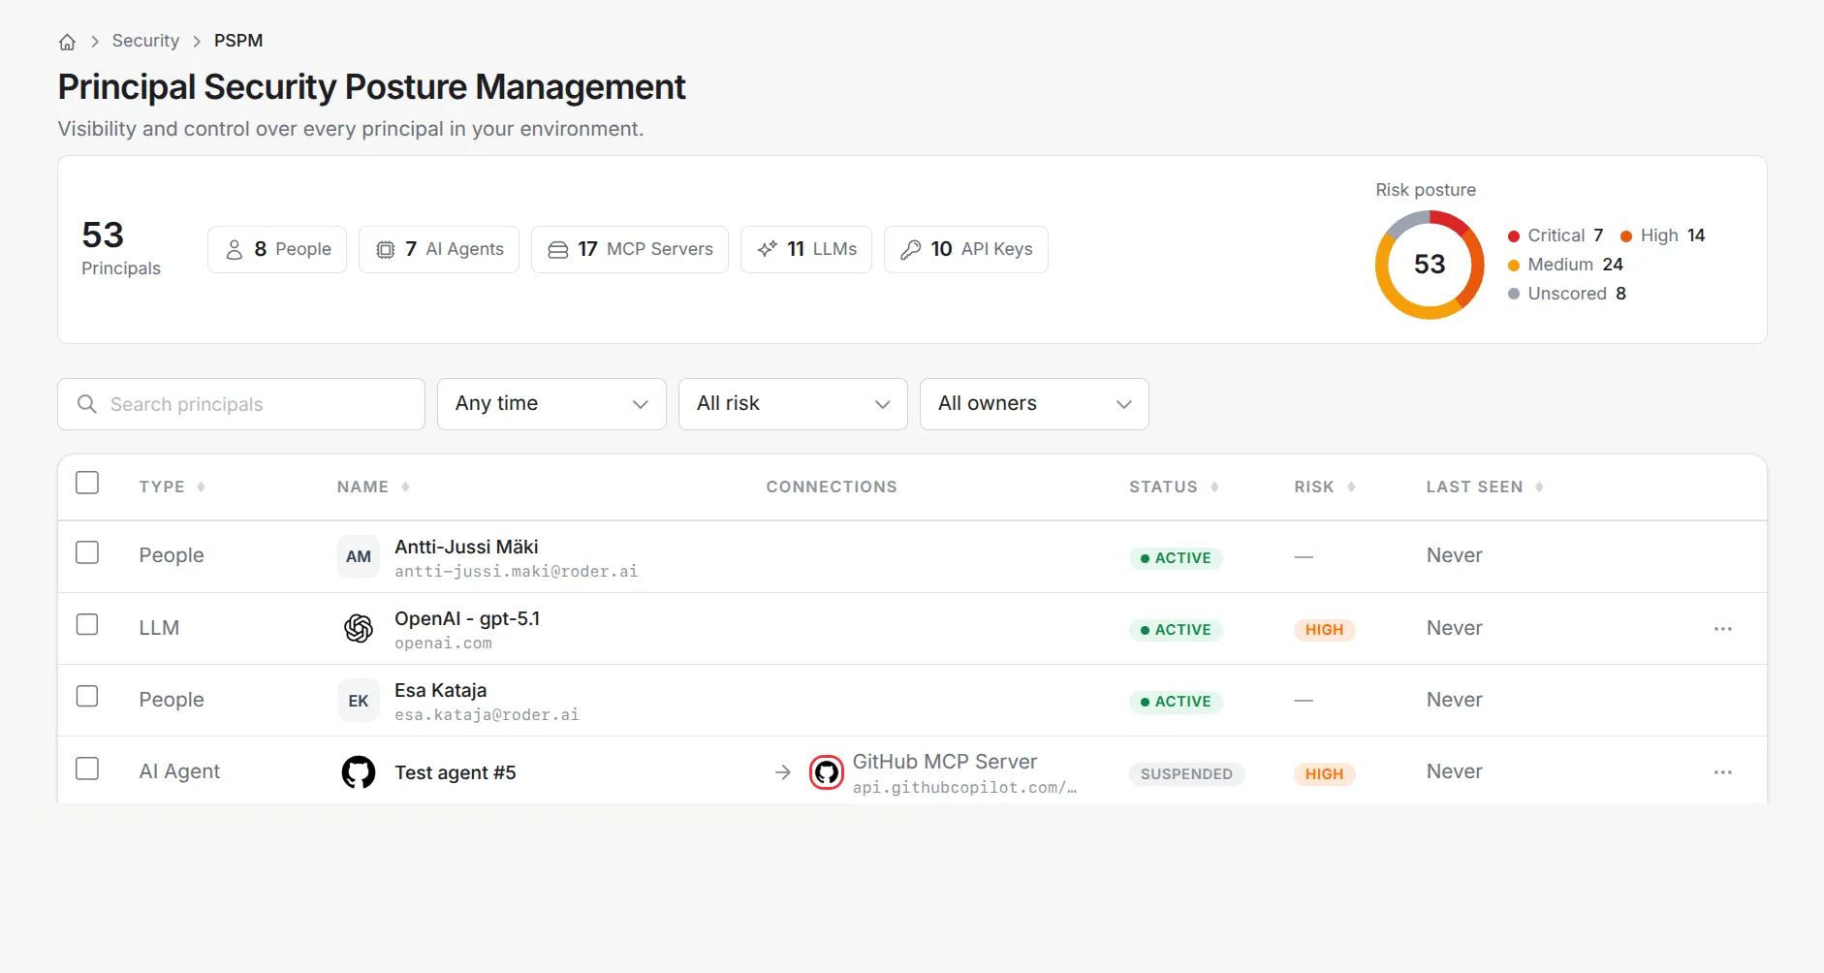This screenshot has height=973, width=1824.
Task: Filter by 11 LLMs chip
Action: pyautogui.click(x=806, y=250)
